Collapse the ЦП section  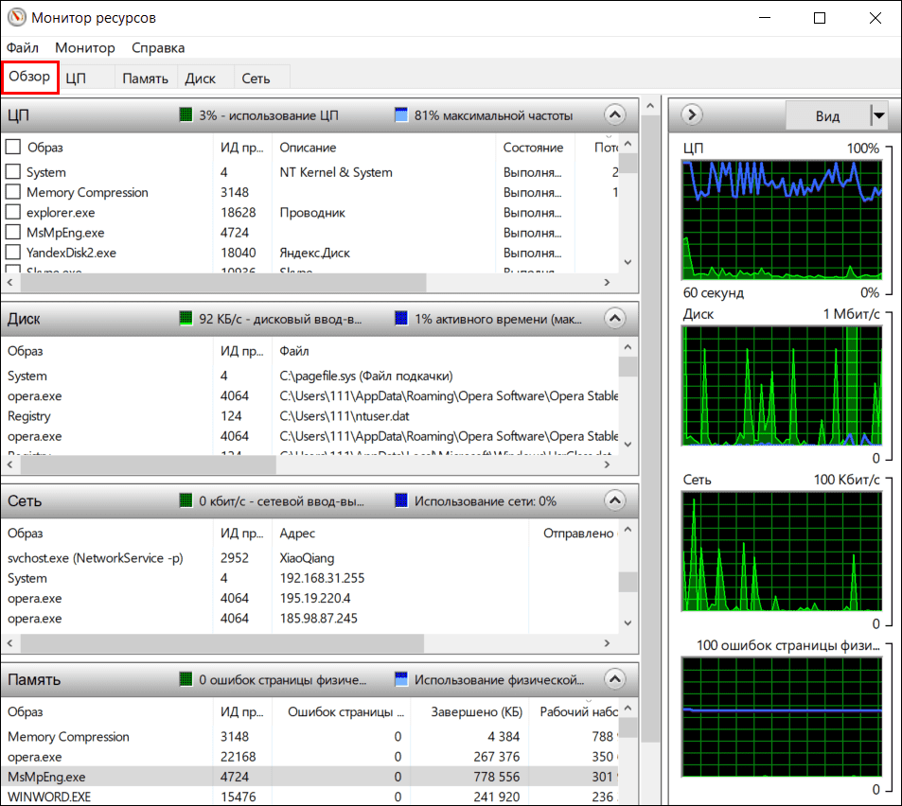(x=614, y=114)
